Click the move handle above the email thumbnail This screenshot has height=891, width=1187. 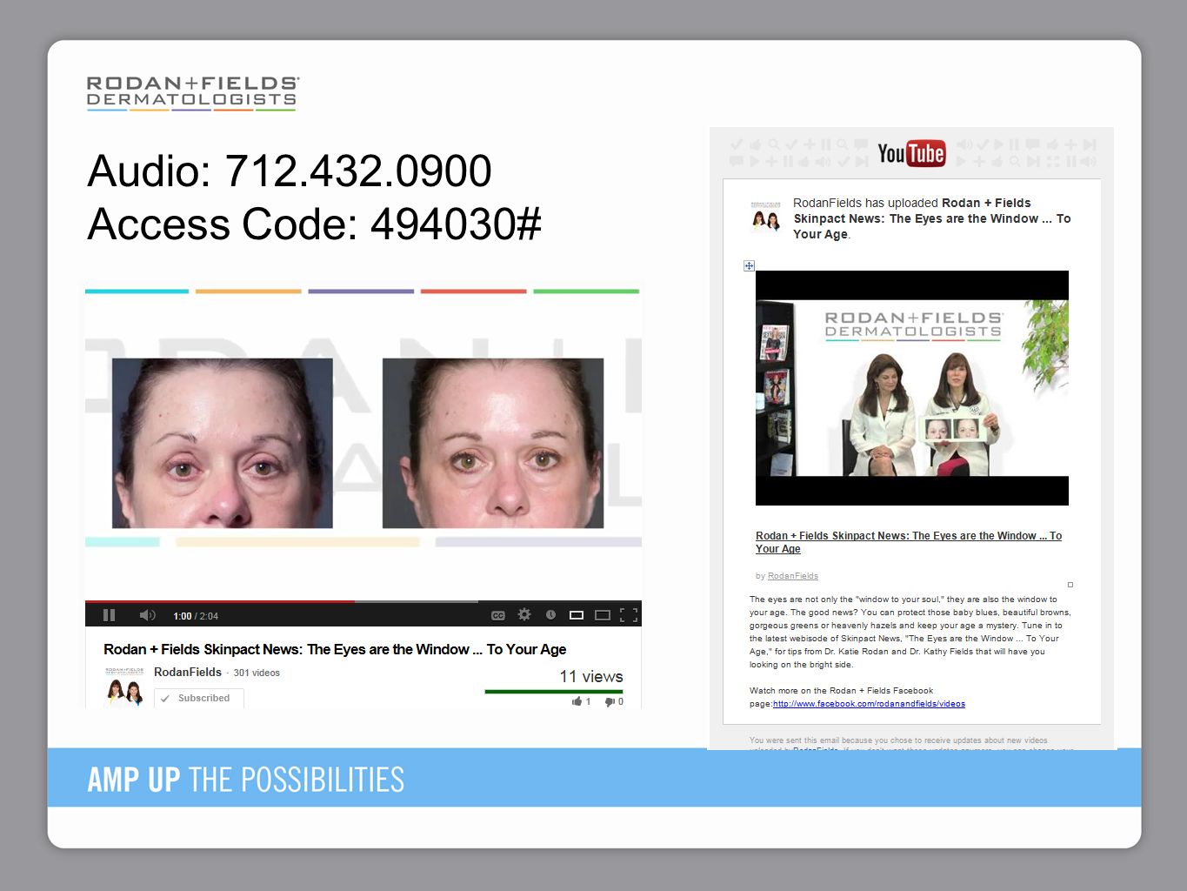(x=749, y=265)
